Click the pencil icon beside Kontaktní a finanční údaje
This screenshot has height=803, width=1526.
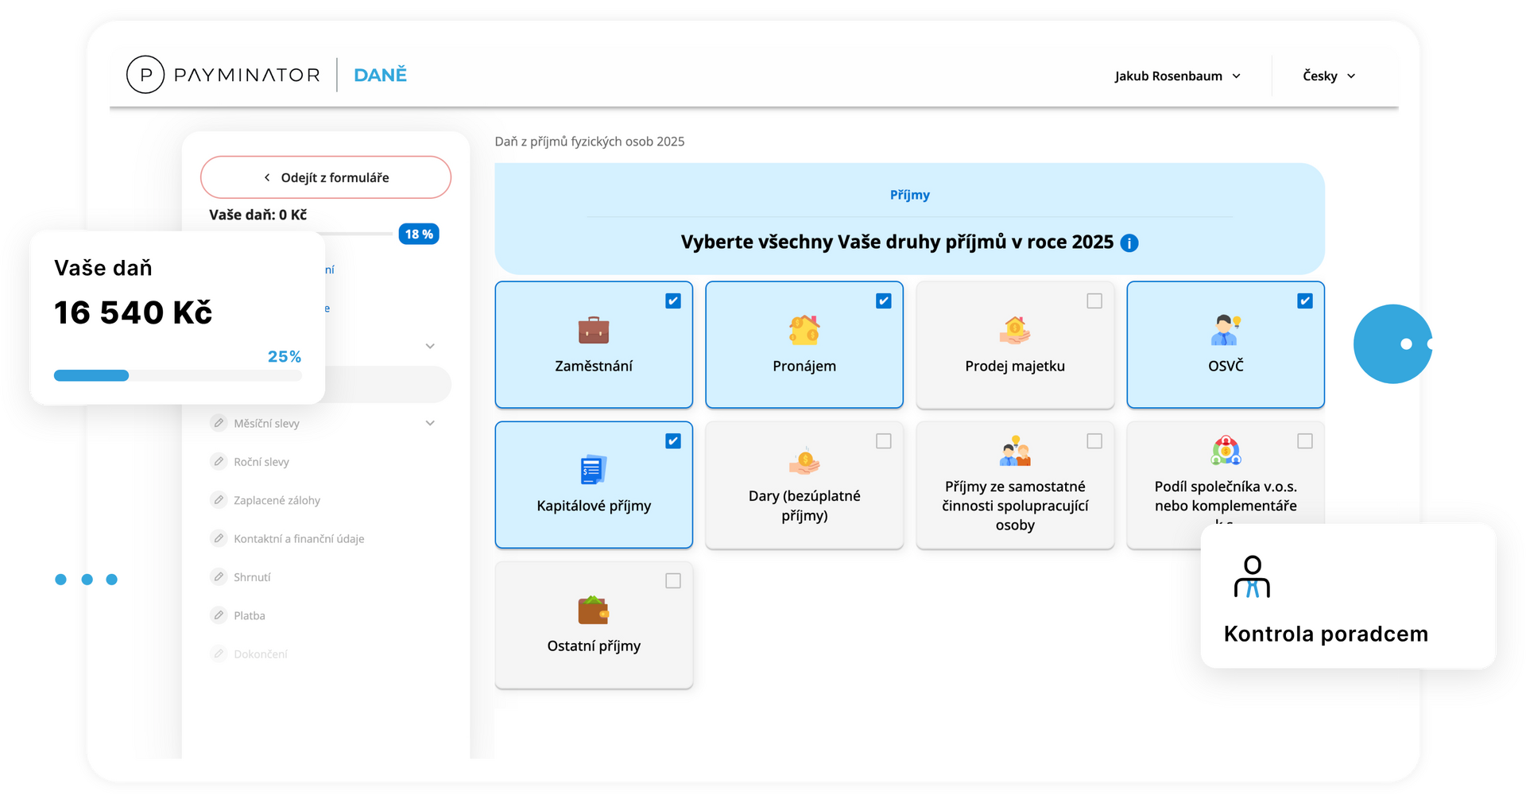[219, 538]
